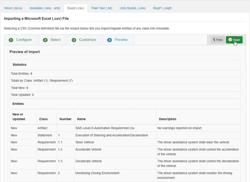Click the Class column header
250x182 pixels.
coord(43,119)
